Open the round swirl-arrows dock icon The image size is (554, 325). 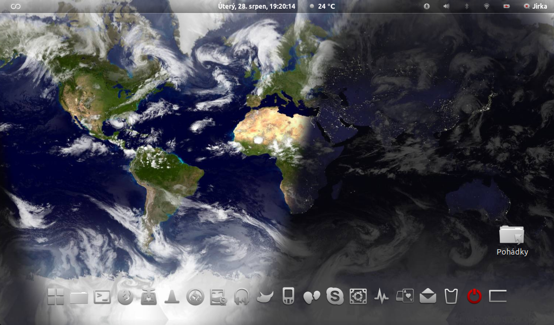(x=195, y=297)
